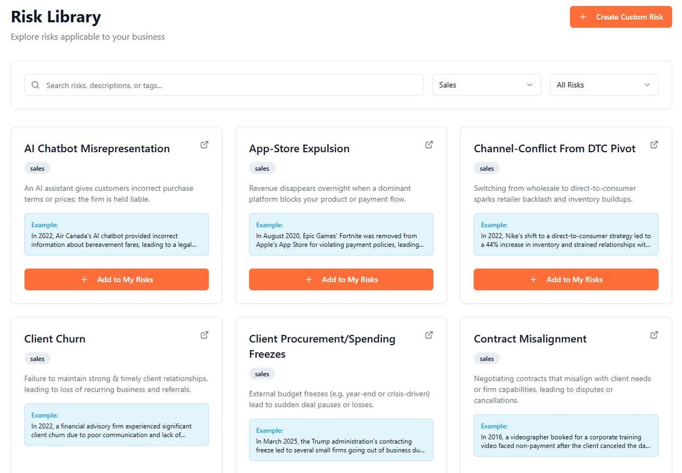Add App-Store Expulsion to My Risks
Image resolution: width=682 pixels, height=473 pixels.
[341, 279]
